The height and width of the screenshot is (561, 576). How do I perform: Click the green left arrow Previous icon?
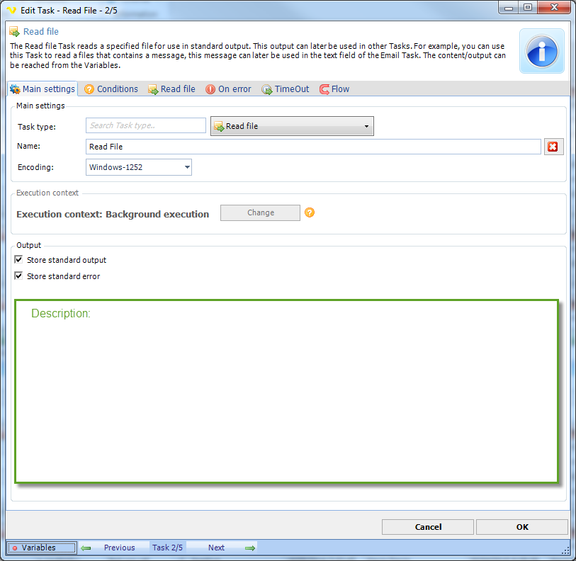[x=86, y=548]
